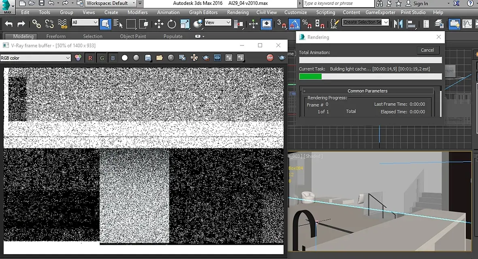Screen dimensions: 478x259
Task: Open the View reference coordinate dropdown
Action: click(x=218, y=23)
